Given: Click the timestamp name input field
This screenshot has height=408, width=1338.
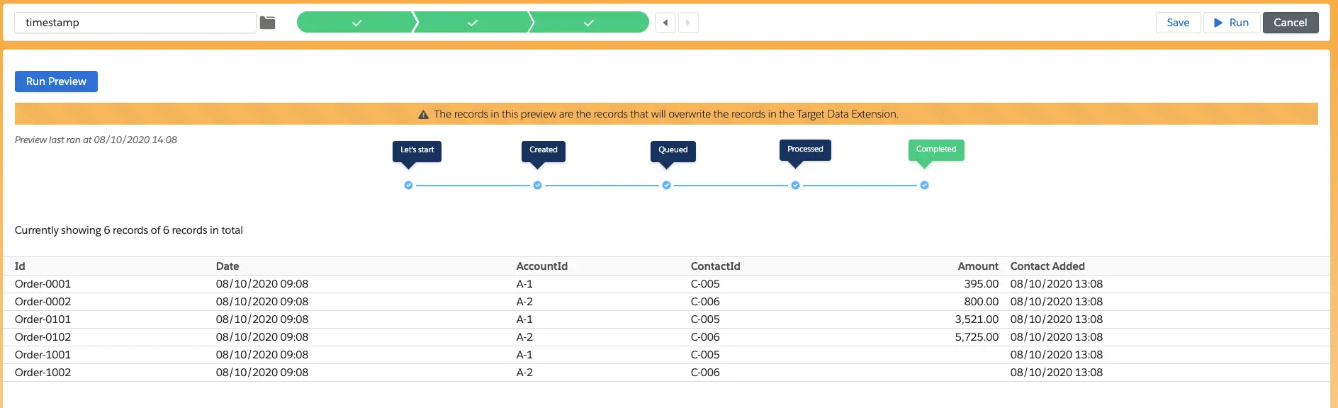Looking at the screenshot, I should coord(135,23).
